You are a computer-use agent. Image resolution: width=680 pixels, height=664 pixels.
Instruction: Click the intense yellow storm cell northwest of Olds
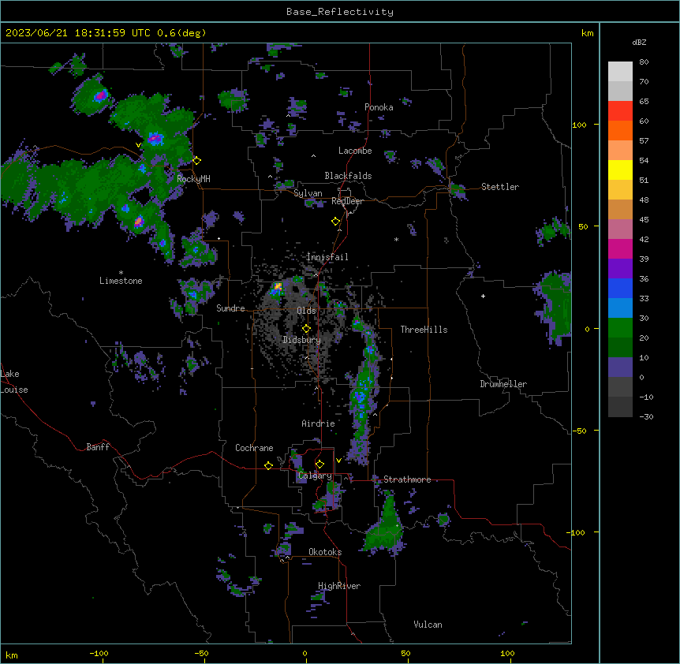click(x=278, y=287)
